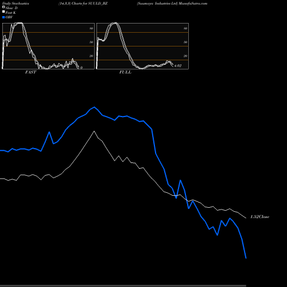Select the 'Daily Stochastics' title text
The width and height of the screenshot is (287, 287).
pos(15,3)
